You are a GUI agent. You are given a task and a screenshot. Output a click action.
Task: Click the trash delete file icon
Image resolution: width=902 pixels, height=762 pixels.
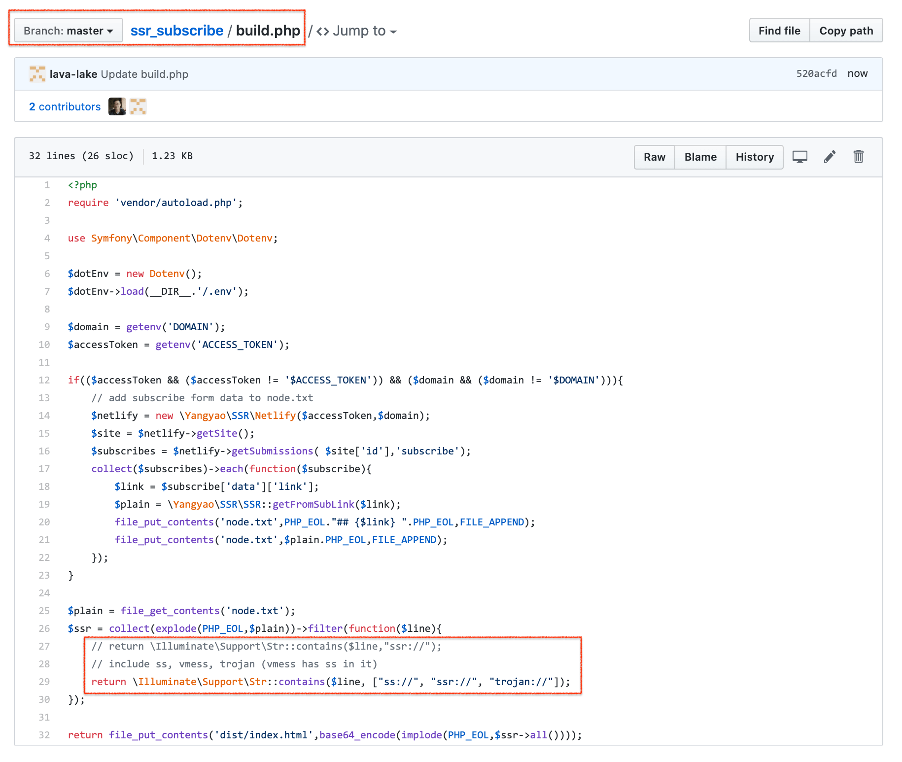(x=858, y=157)
